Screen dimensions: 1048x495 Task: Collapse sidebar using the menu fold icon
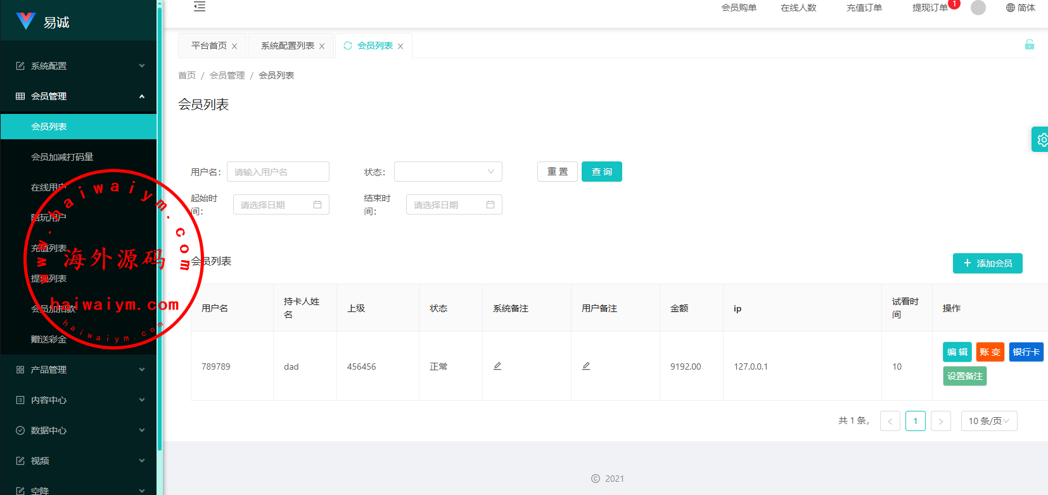[x=200, y=7]
